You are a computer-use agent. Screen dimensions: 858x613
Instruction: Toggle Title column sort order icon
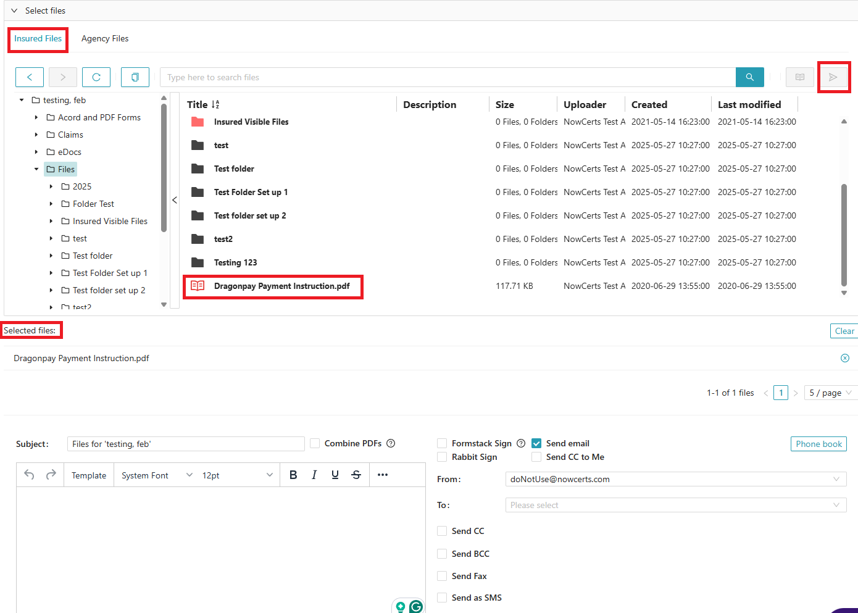[x=215, y=105]
